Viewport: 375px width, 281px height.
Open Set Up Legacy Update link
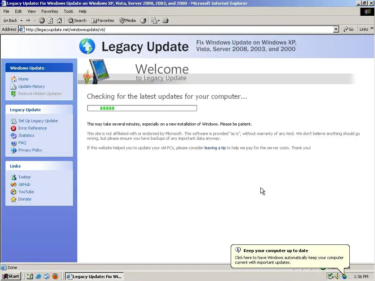coord(38,121)
